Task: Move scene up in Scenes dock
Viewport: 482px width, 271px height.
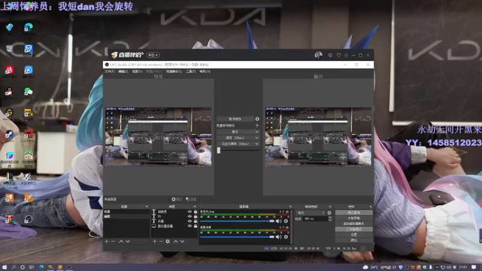Action: [121, 241]
